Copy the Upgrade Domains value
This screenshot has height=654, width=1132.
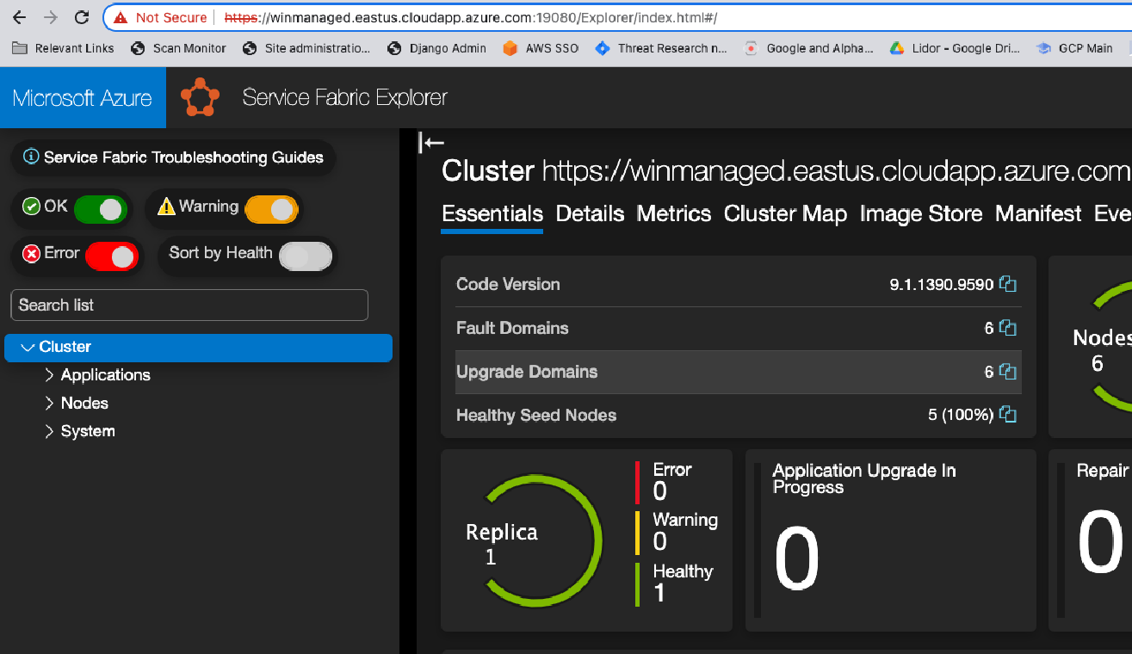pos(1008,372)
